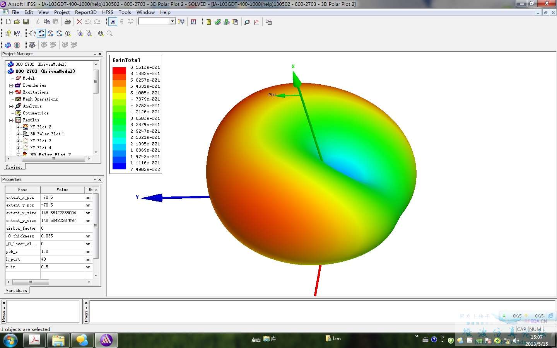This screenshot has height=348, width=557.
Task: Click the red swatch in the GainTotal legend
Action: pyautogui.click(x=119, y=70)
